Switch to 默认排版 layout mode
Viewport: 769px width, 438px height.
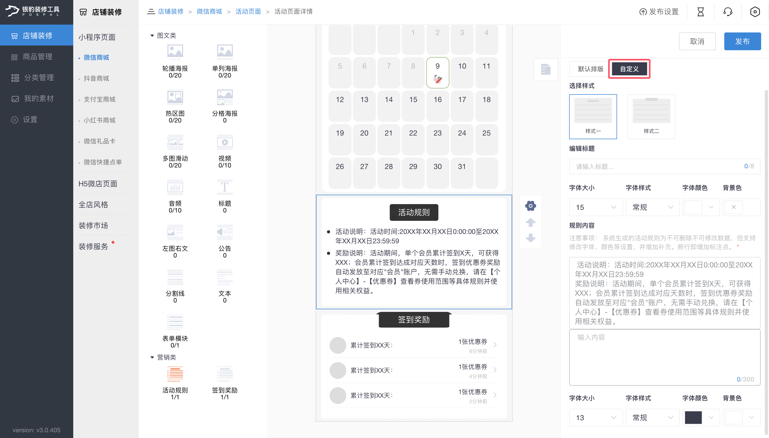[x=590, y=69]
